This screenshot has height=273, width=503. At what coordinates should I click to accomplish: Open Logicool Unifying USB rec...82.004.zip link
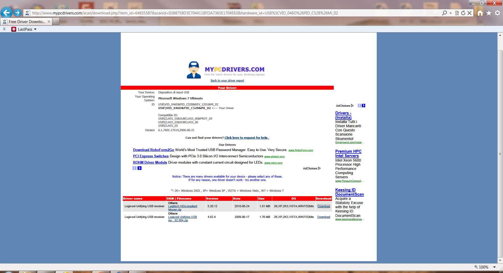(182, 218)
